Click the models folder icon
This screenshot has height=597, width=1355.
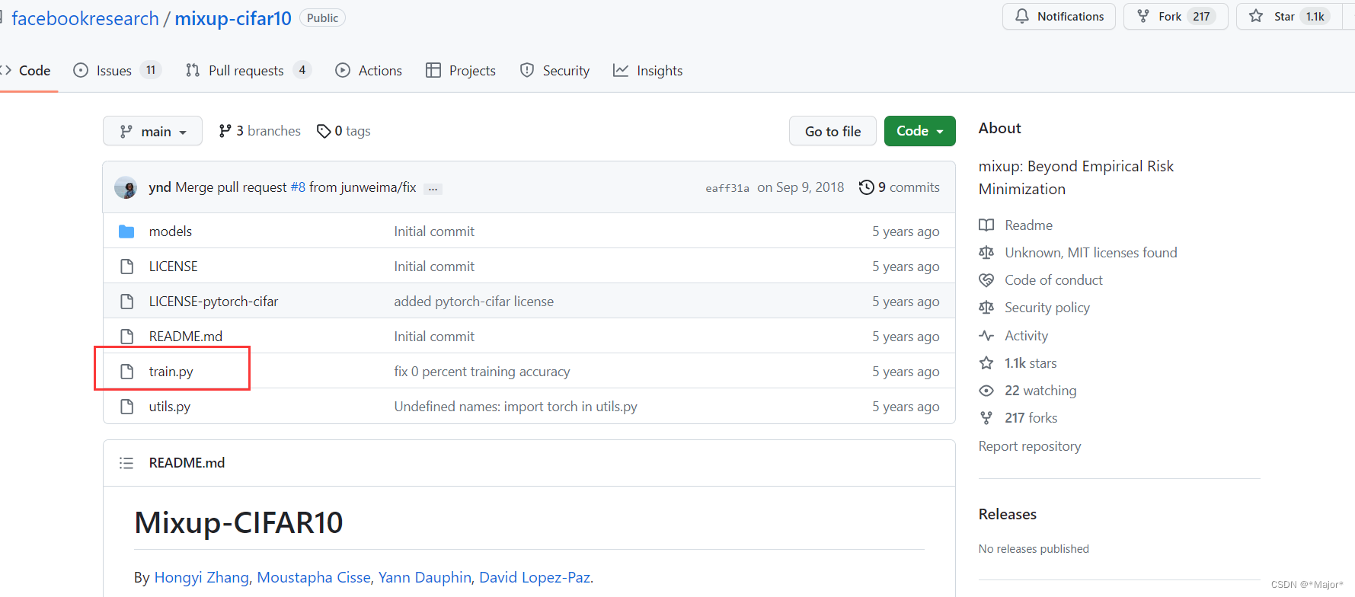126,231
